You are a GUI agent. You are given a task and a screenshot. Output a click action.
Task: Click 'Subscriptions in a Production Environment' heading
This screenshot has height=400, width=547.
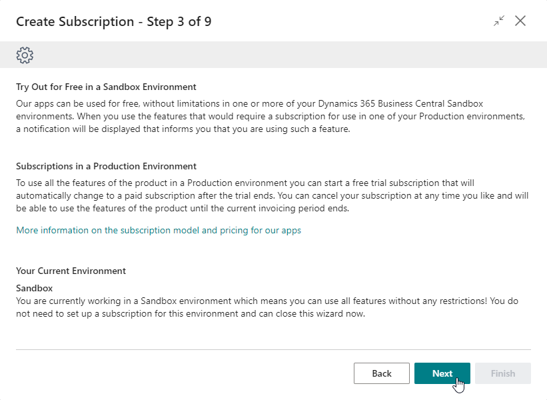tap(106, 166)
